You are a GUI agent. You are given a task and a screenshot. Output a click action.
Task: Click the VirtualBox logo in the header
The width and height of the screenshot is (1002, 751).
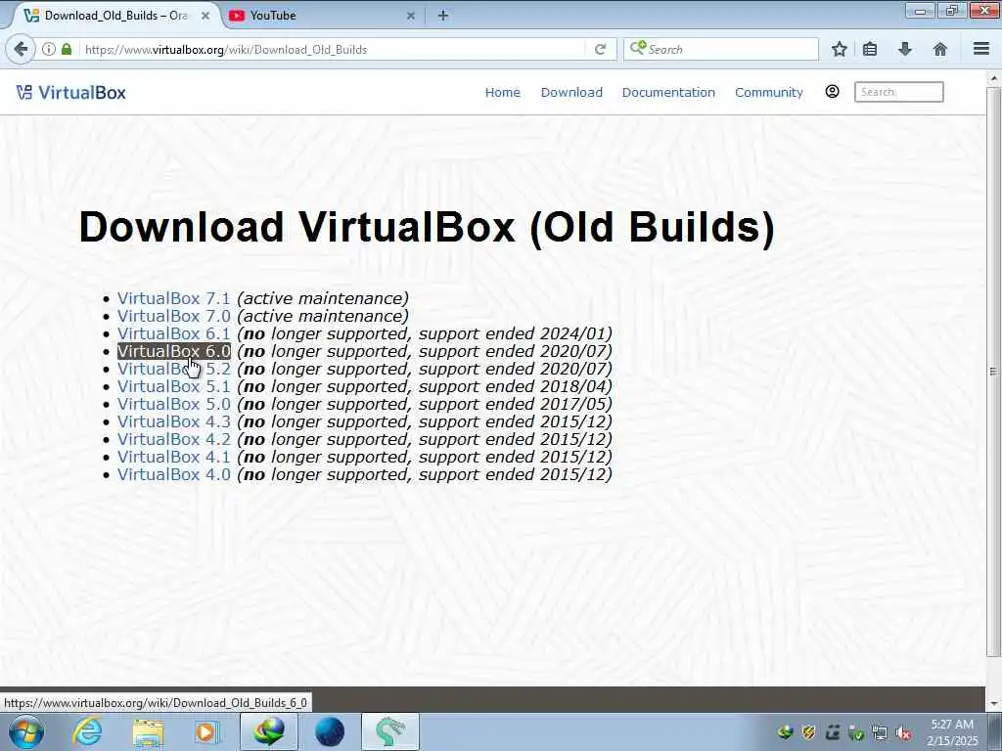(70, 93)
